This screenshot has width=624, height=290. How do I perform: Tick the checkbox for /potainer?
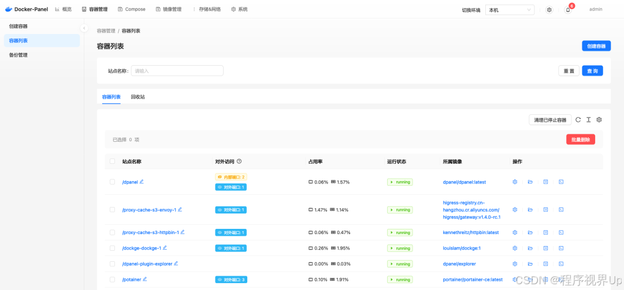(112, 279)
